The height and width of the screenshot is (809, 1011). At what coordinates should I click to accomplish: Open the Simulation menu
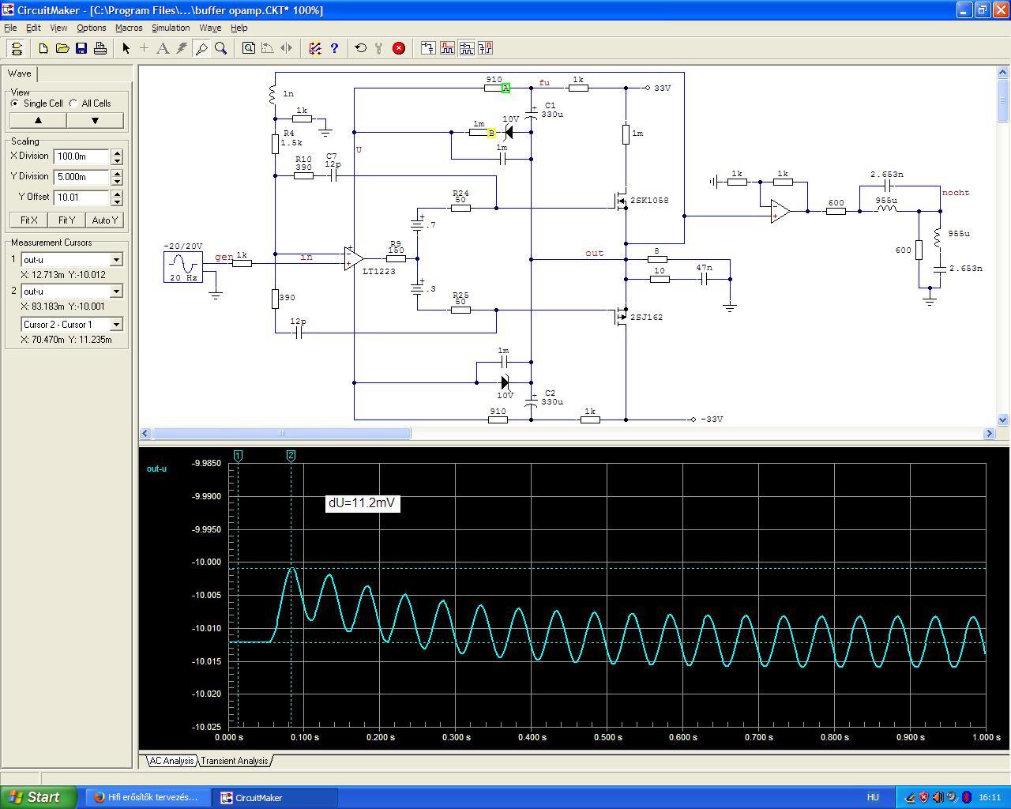171,28
